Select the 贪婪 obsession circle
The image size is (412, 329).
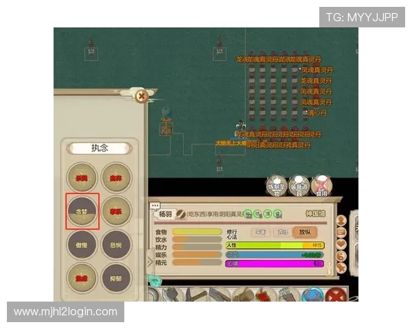[82, 211]
